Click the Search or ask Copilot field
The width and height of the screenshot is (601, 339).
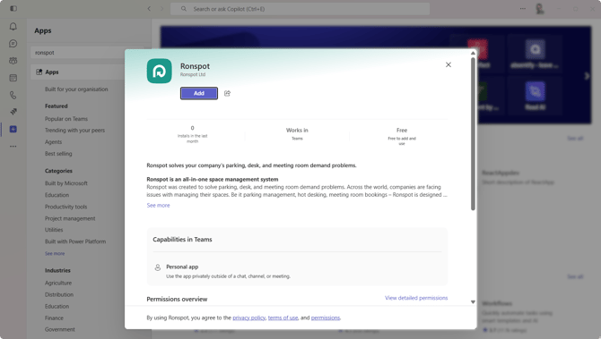(x=300, y=9)
